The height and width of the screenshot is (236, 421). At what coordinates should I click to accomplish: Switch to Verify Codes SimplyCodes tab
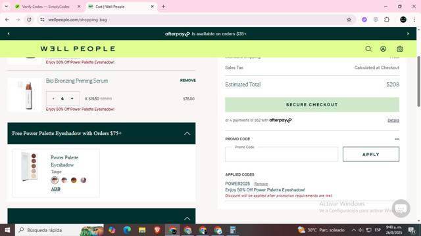[45, 7]
